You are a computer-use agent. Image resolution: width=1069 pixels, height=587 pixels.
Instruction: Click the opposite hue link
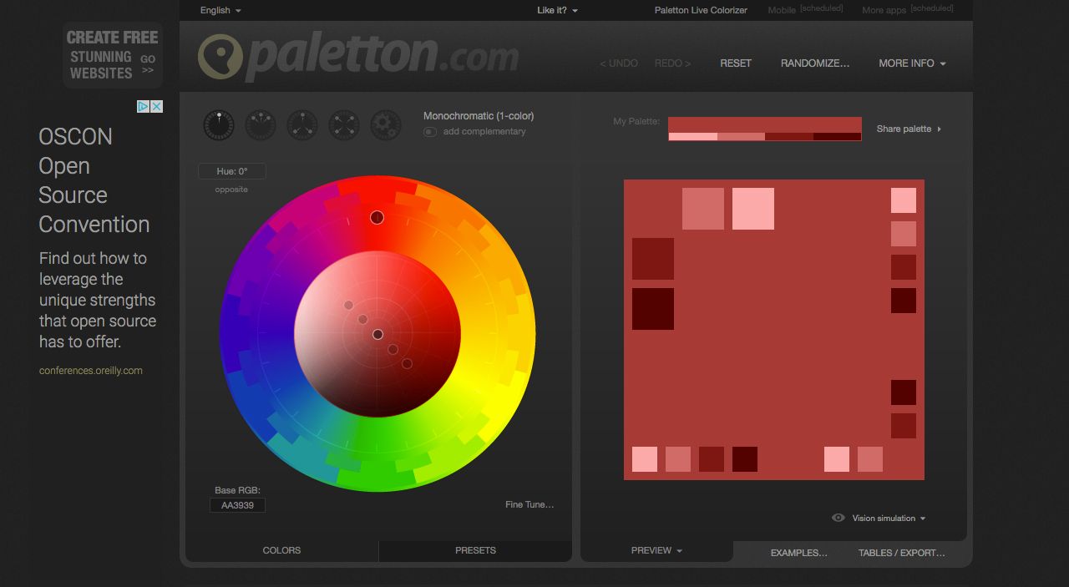(x=231, y=190)
